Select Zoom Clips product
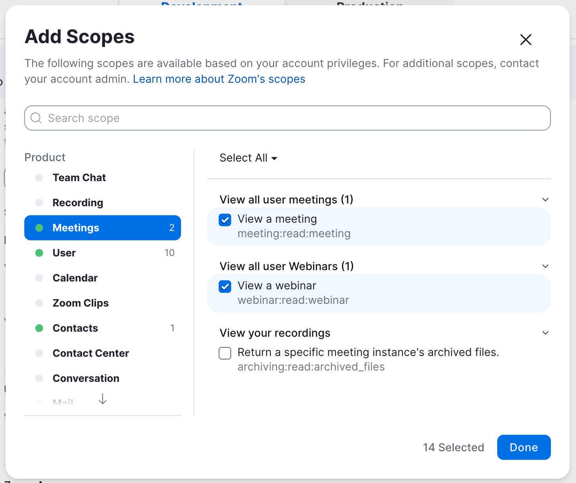 [x=103, y=303]
